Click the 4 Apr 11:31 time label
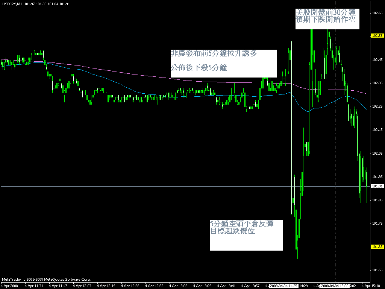The width and height of the screenshot is (385, 289). point(34,286)
